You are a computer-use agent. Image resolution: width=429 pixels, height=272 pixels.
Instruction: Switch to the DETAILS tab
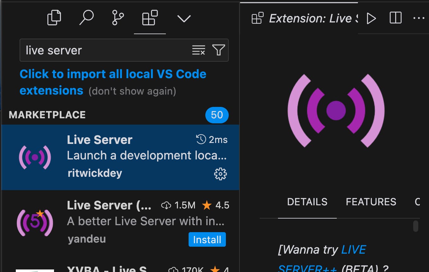(x=307, y=202)
